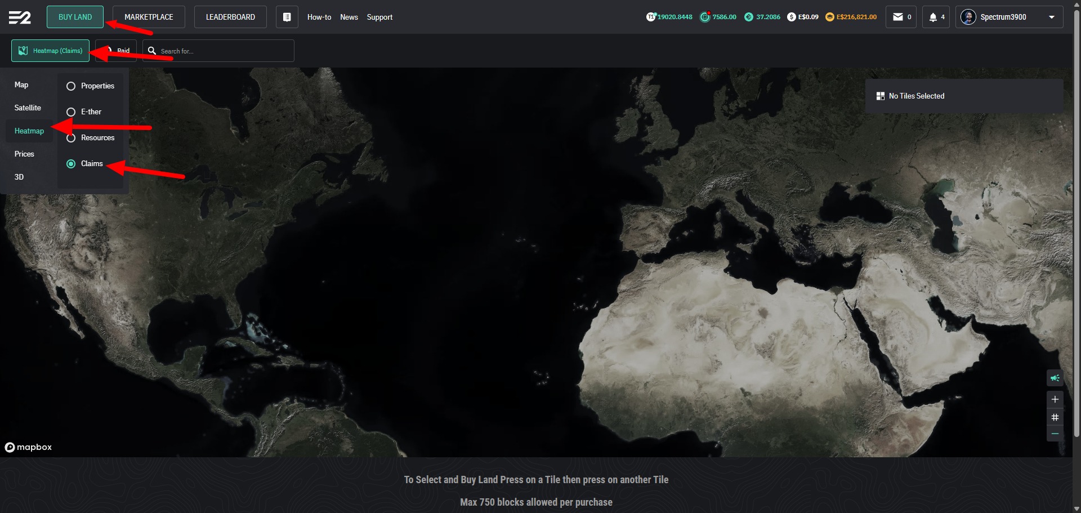Viewport: 1081px width, 513px height.
Task: Zoom out with the minus map control
Action: click(1055, 434)
